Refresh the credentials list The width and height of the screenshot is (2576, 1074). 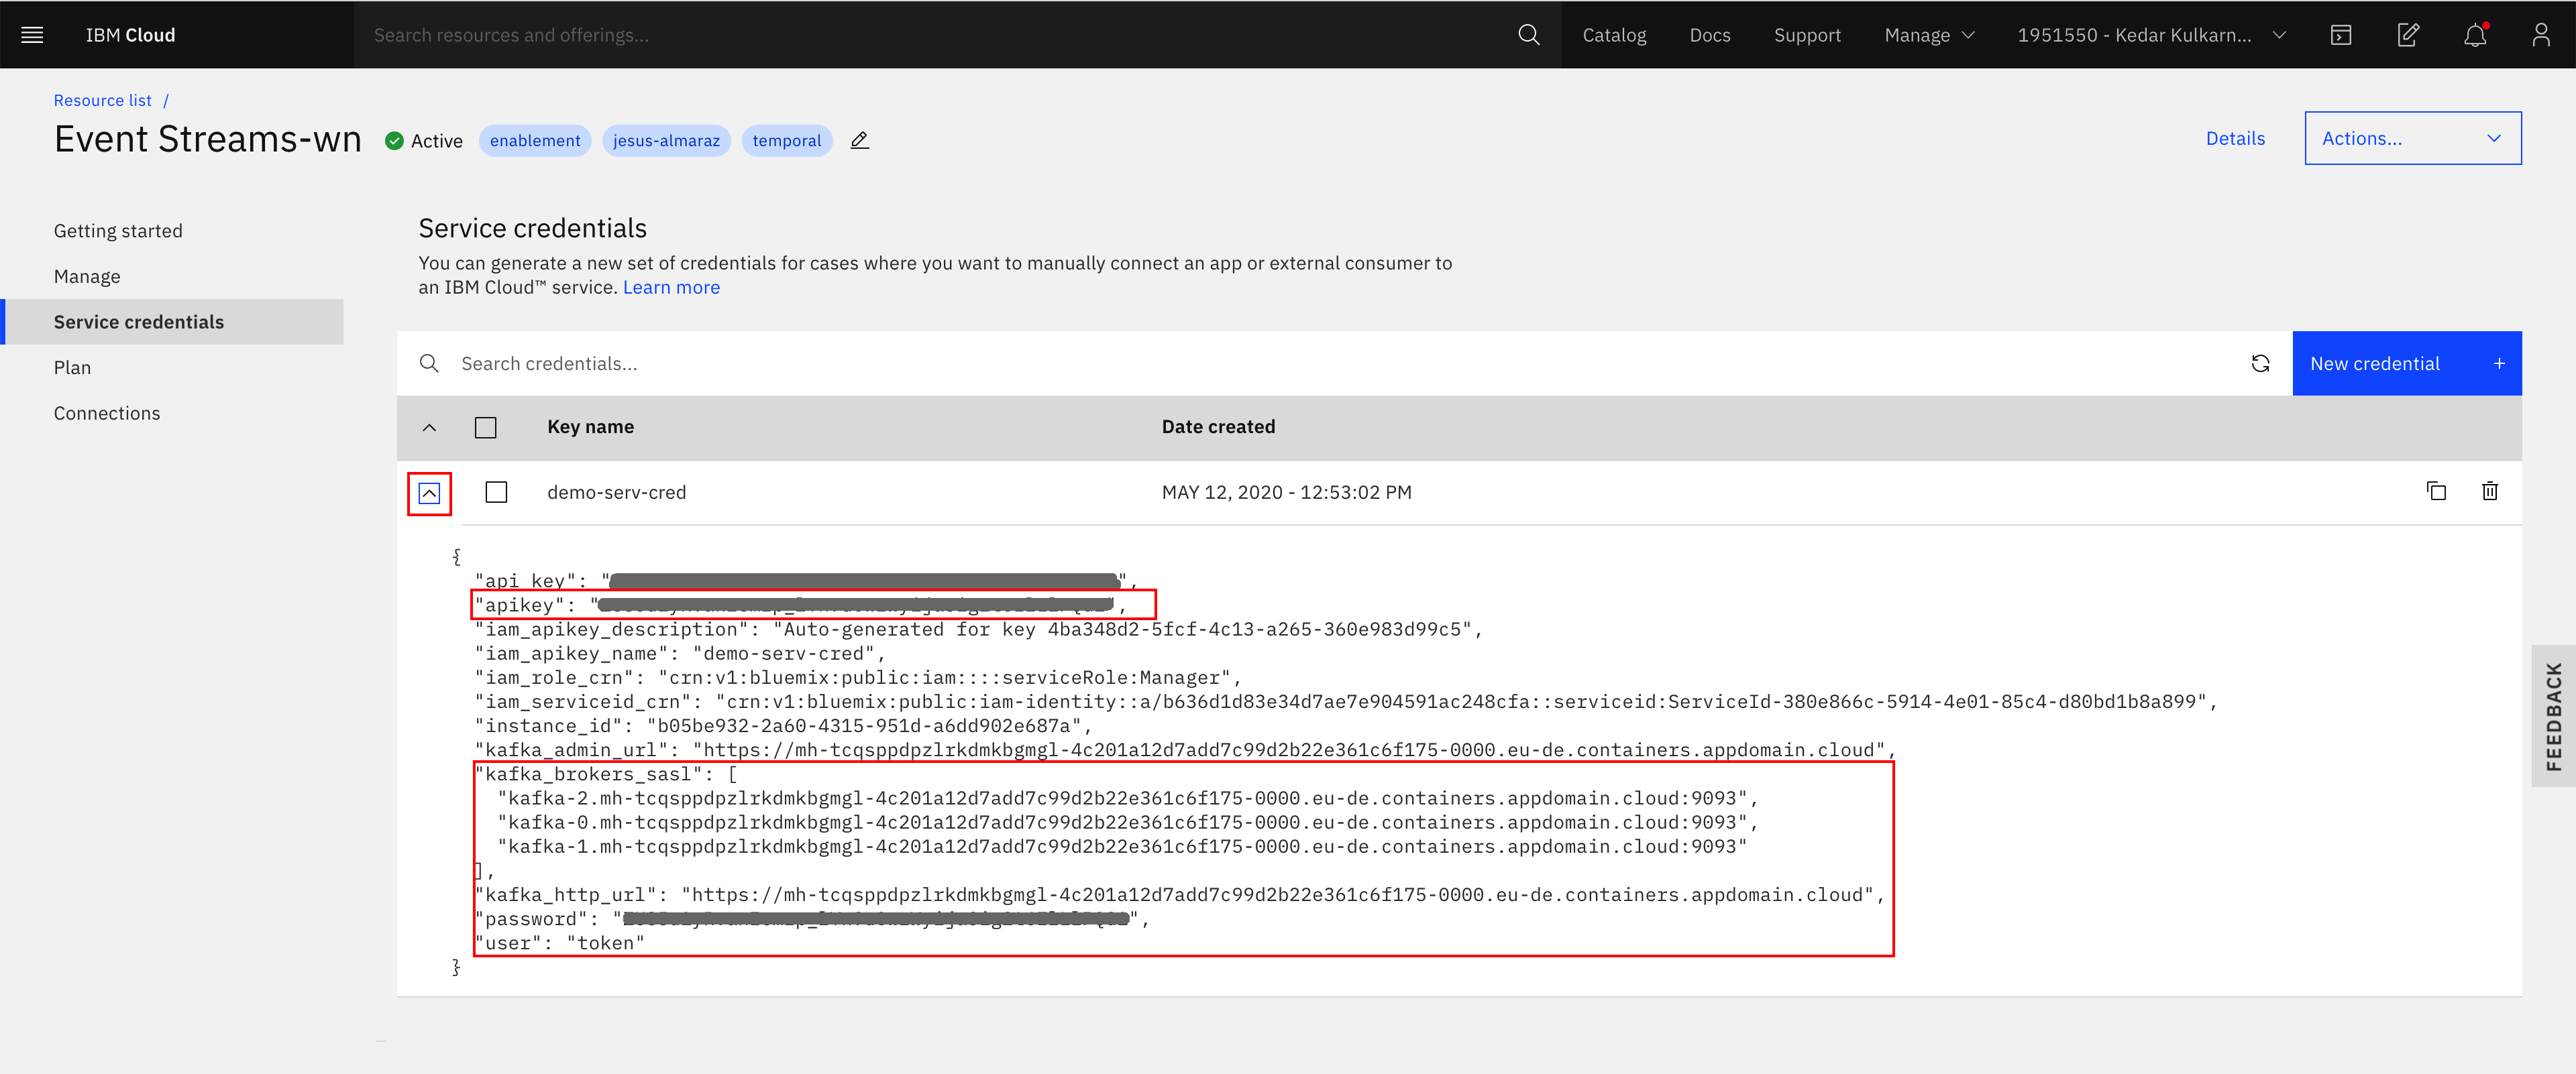2260,363
